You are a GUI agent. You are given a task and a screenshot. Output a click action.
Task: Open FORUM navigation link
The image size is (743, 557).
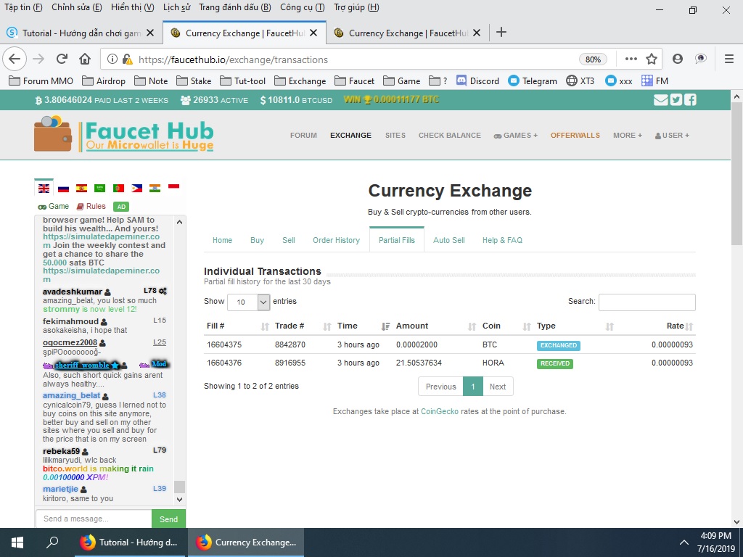click(303, 136)
